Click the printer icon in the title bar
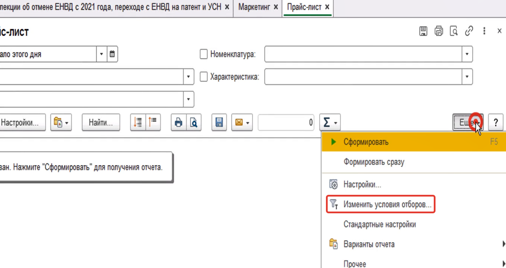This screenshot has width=506, height=268. (x=438, y=31)
